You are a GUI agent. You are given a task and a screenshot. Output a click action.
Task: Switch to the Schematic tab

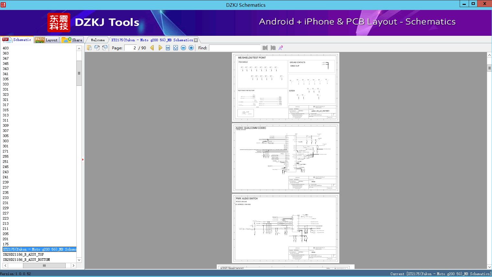tap(17, 40)
